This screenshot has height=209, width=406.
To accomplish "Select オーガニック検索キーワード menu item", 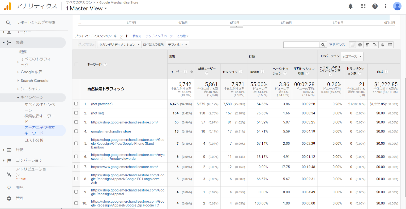I will (40, 130).
